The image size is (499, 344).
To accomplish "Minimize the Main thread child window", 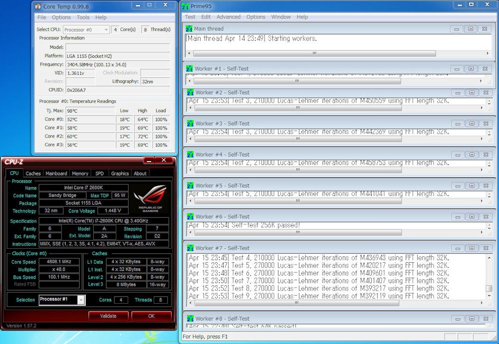I will (x=457, y=29).
